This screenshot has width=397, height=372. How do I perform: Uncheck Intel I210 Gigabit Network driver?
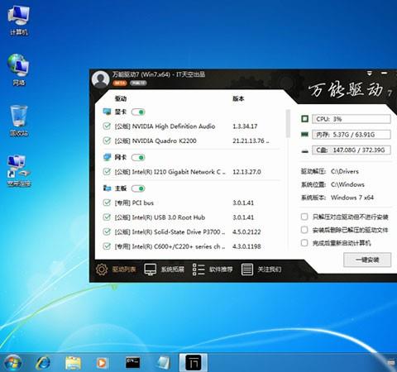107,172
